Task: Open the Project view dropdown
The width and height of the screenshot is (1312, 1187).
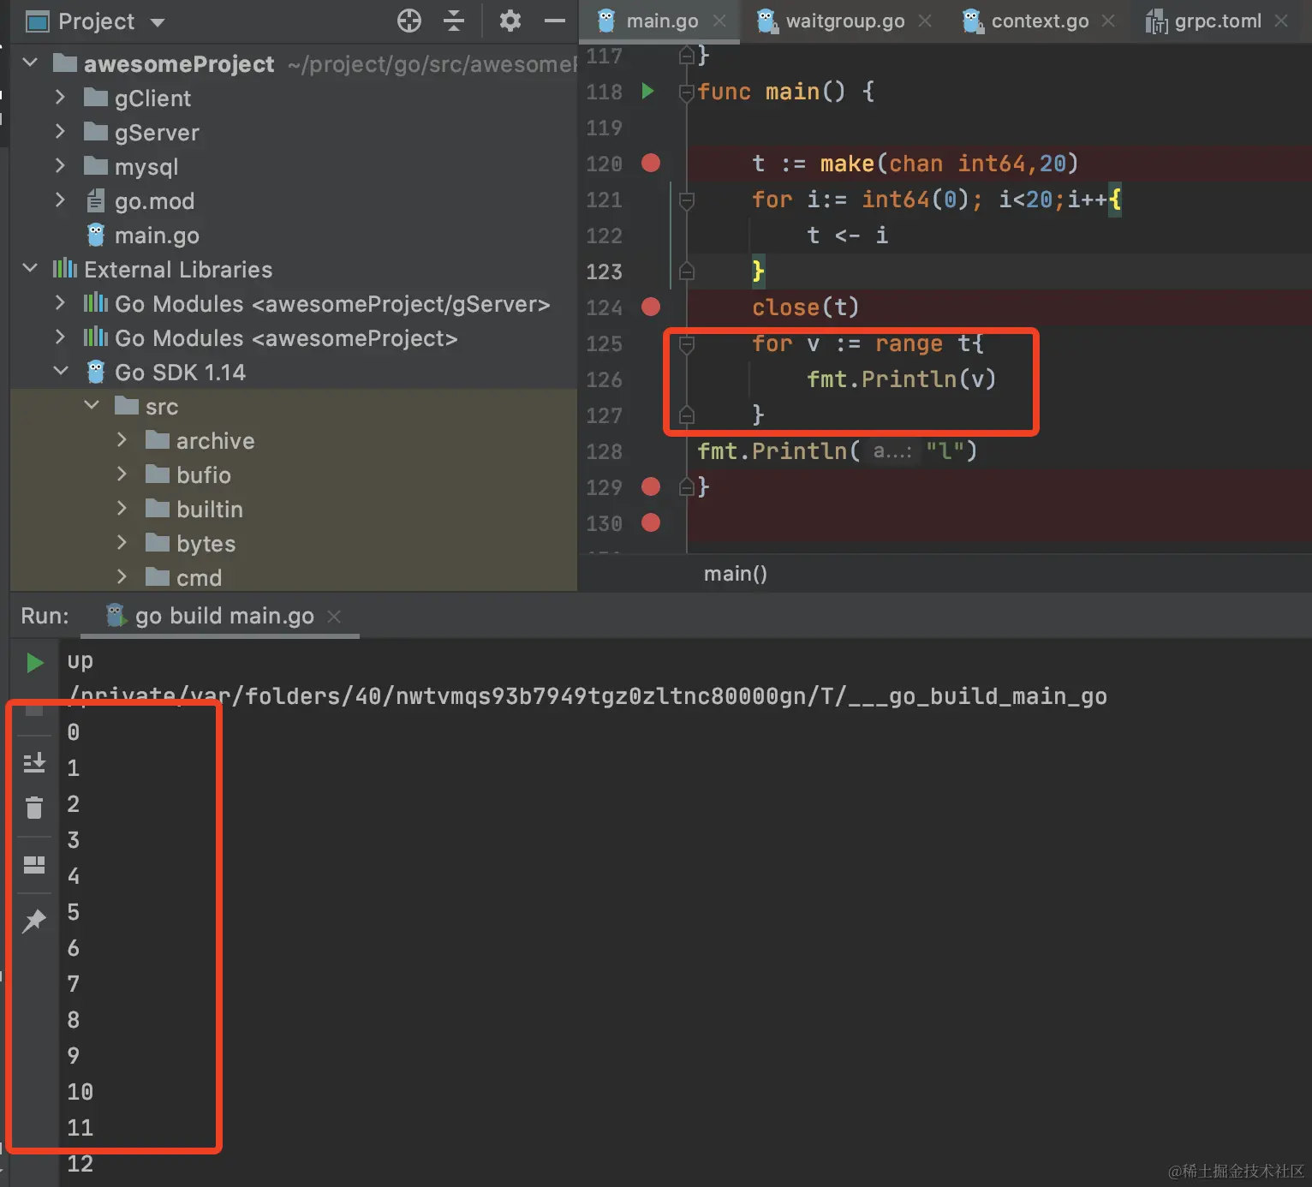Action: (158, 22)
